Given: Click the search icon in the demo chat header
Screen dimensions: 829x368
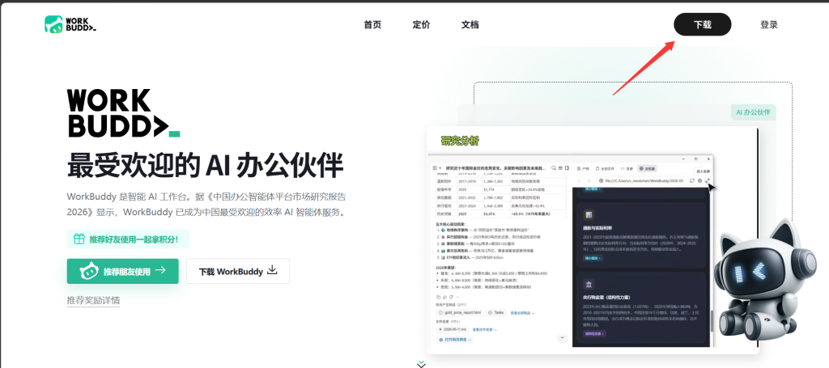Looking at the screenshot, I should coord(554,168).
